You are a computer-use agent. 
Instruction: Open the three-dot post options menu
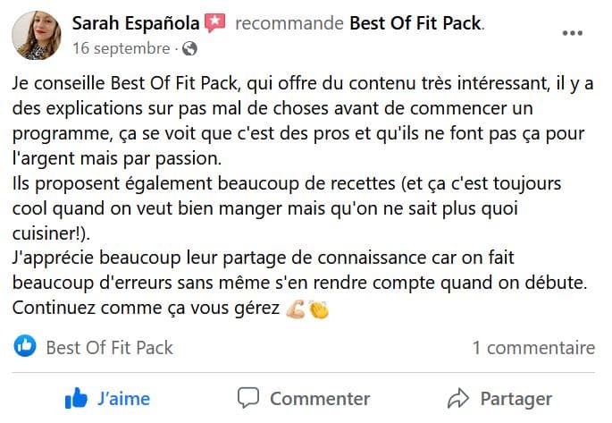[573, 34]
